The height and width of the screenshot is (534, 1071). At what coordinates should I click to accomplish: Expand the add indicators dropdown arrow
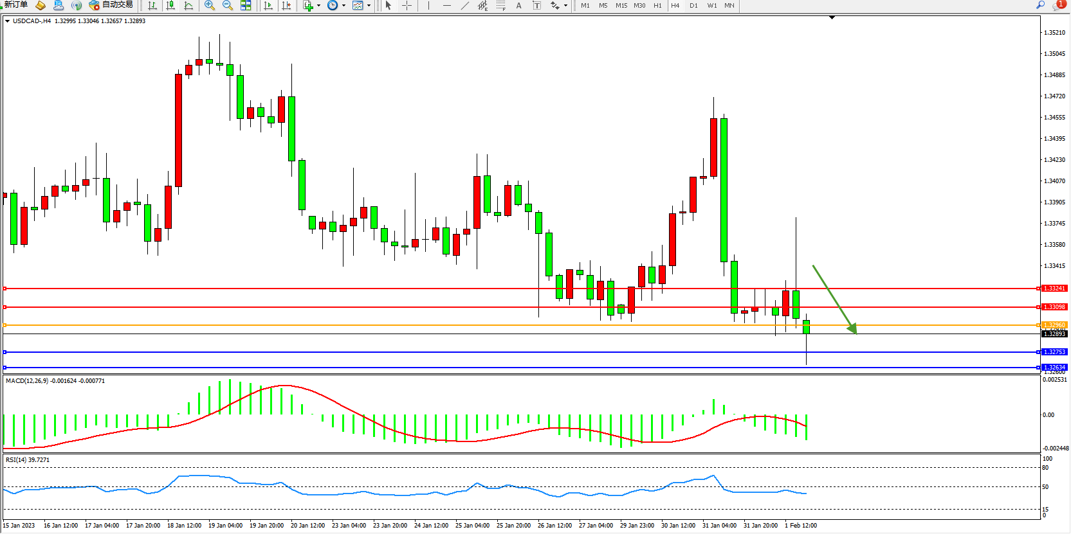click(x=318, y=6)
